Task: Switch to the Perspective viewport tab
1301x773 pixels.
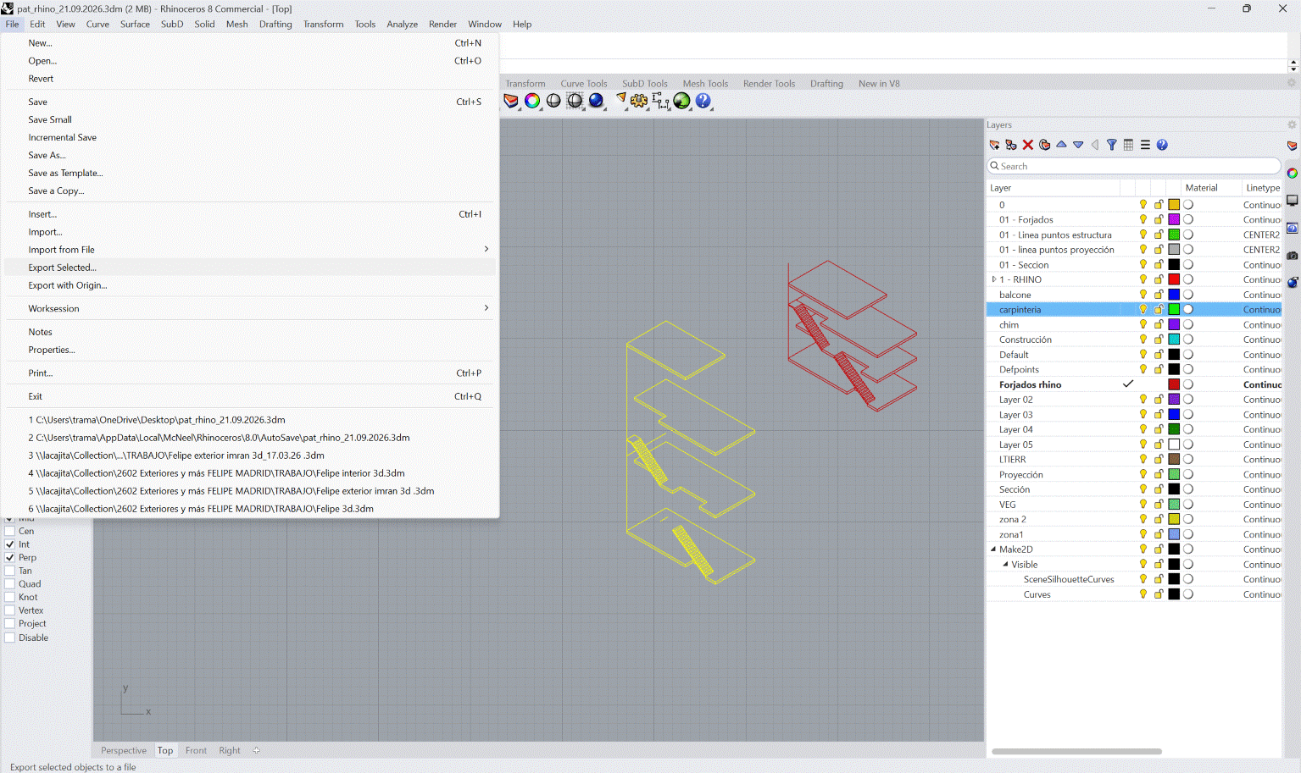Action: [124, 750]
